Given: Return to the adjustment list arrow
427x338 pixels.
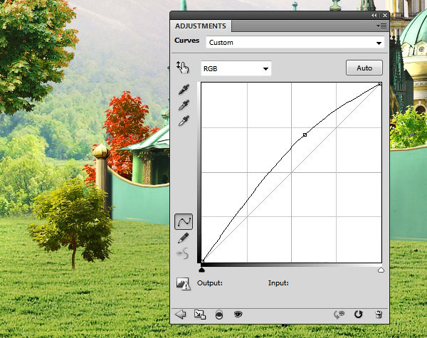Looking at the screenshot, I should [180, 315].
